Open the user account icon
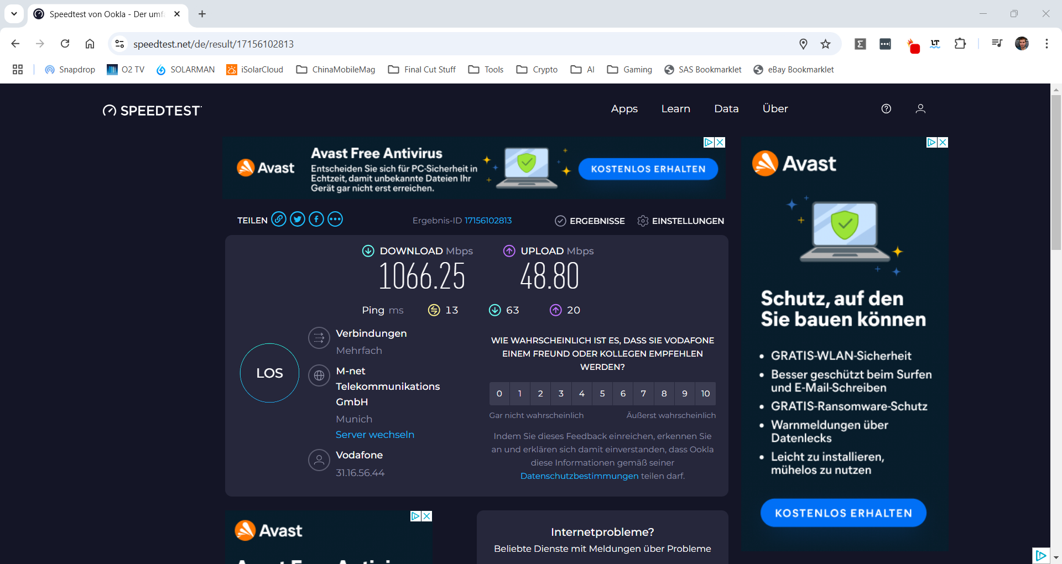Viewport: 1062px width, 564px height. click(920, 109)
